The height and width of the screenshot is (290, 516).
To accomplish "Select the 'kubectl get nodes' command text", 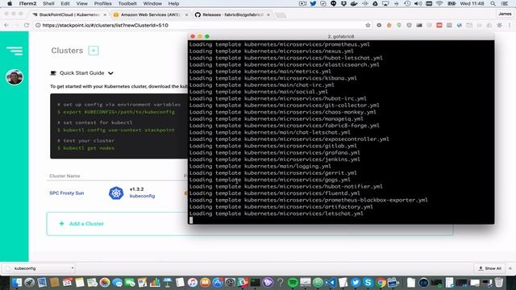I will pos(89,148).
